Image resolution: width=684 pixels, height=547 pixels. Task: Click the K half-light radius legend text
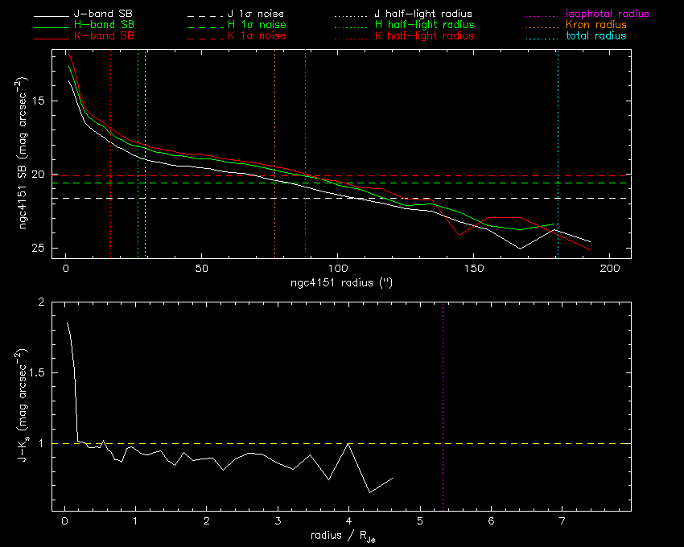click(x=424, y=36)
